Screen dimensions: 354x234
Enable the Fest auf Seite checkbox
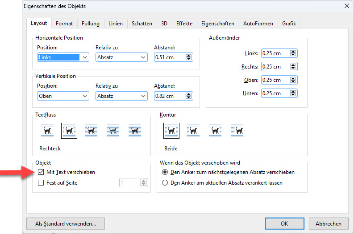click(x=41, y=183)
